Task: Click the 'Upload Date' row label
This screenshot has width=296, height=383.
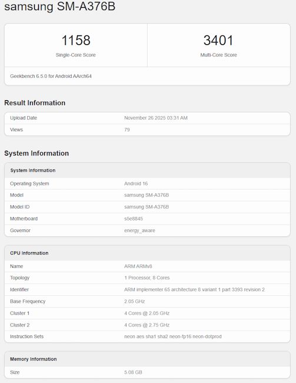Action: [24, 118]
